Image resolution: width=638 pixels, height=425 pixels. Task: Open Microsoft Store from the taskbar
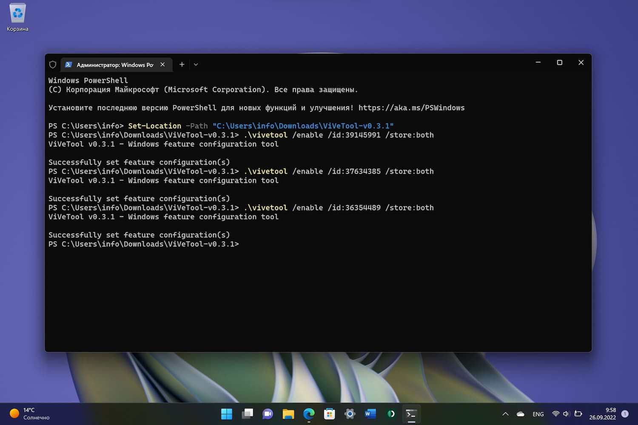click(329, 414)
